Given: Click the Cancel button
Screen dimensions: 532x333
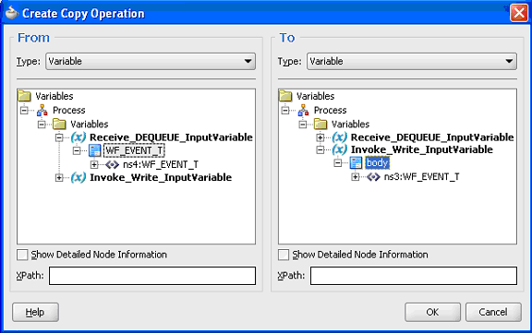Looking at the screenshot, I should [493, 312].
